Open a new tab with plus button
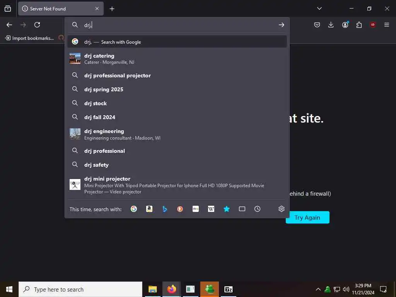 pyautogui.click(x=112, y=9)
